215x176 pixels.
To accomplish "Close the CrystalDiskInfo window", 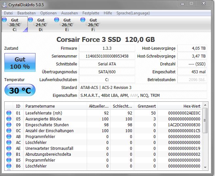I will (204, 4).
